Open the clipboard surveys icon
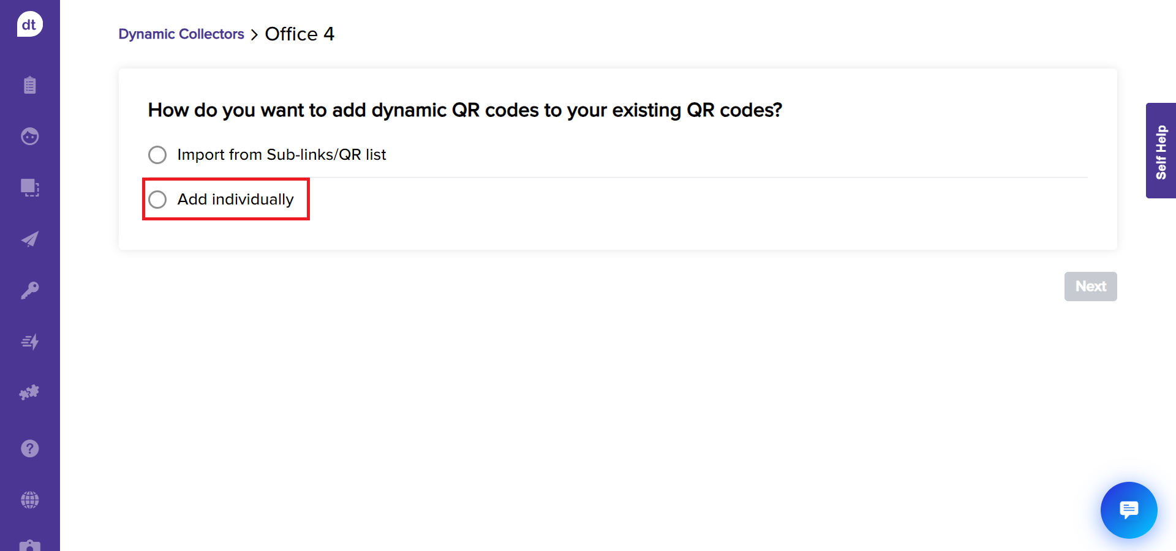 (29, 84)
